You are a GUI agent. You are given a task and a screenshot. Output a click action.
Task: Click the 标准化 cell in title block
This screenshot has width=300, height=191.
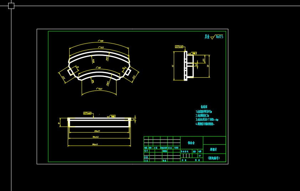click(165, 151)
